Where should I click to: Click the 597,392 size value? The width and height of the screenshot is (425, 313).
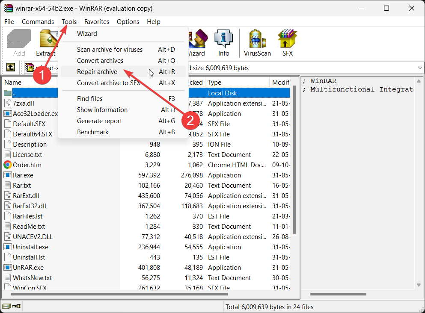tap(149, 175)
